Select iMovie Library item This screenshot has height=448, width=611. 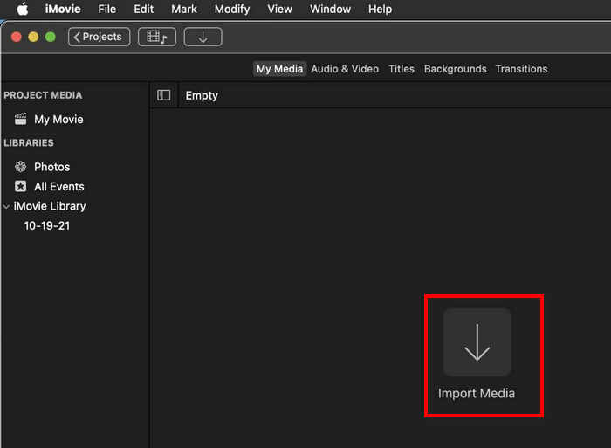50,206
